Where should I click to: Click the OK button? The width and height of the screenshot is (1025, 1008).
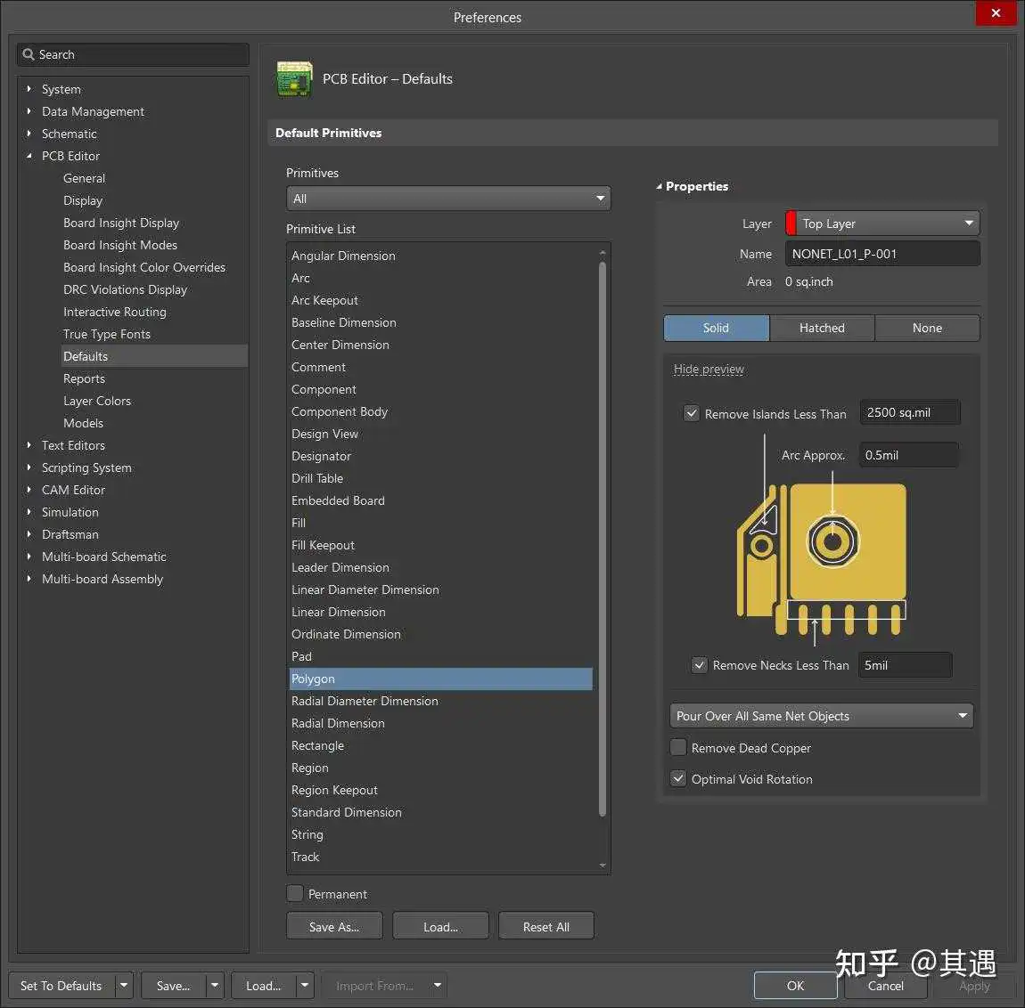pyautogui.click(x=795, y=985)
